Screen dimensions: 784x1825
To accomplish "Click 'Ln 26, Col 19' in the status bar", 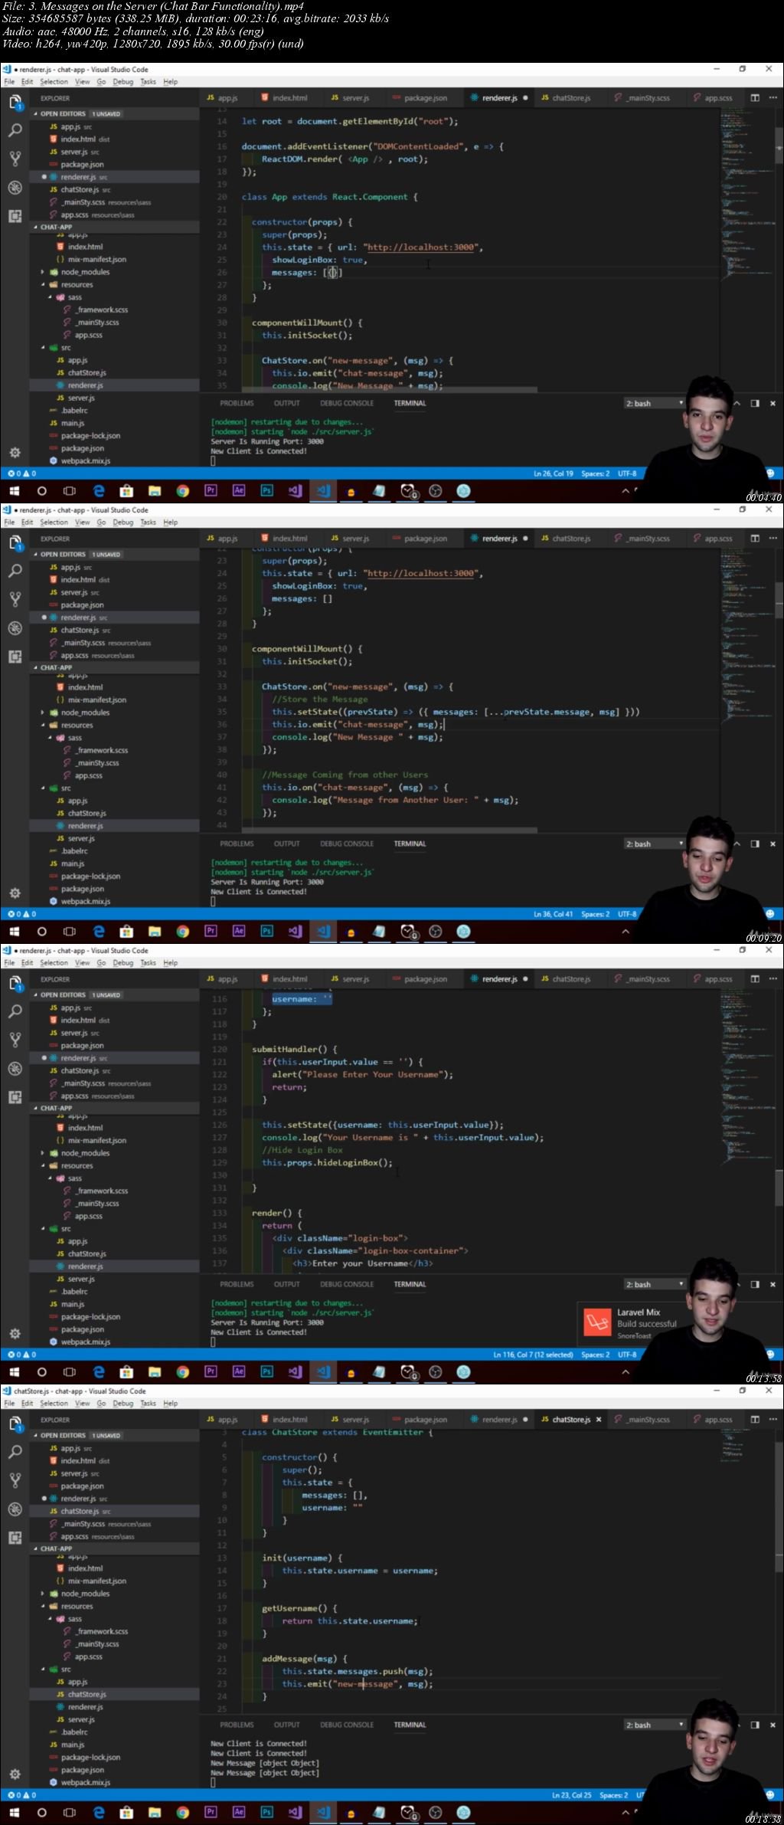I will (553, 473).
